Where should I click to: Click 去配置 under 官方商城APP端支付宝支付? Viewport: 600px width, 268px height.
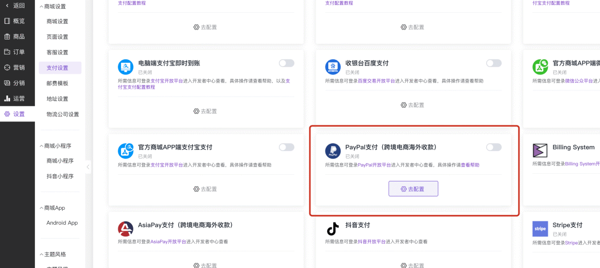click(x=206, y=189)
